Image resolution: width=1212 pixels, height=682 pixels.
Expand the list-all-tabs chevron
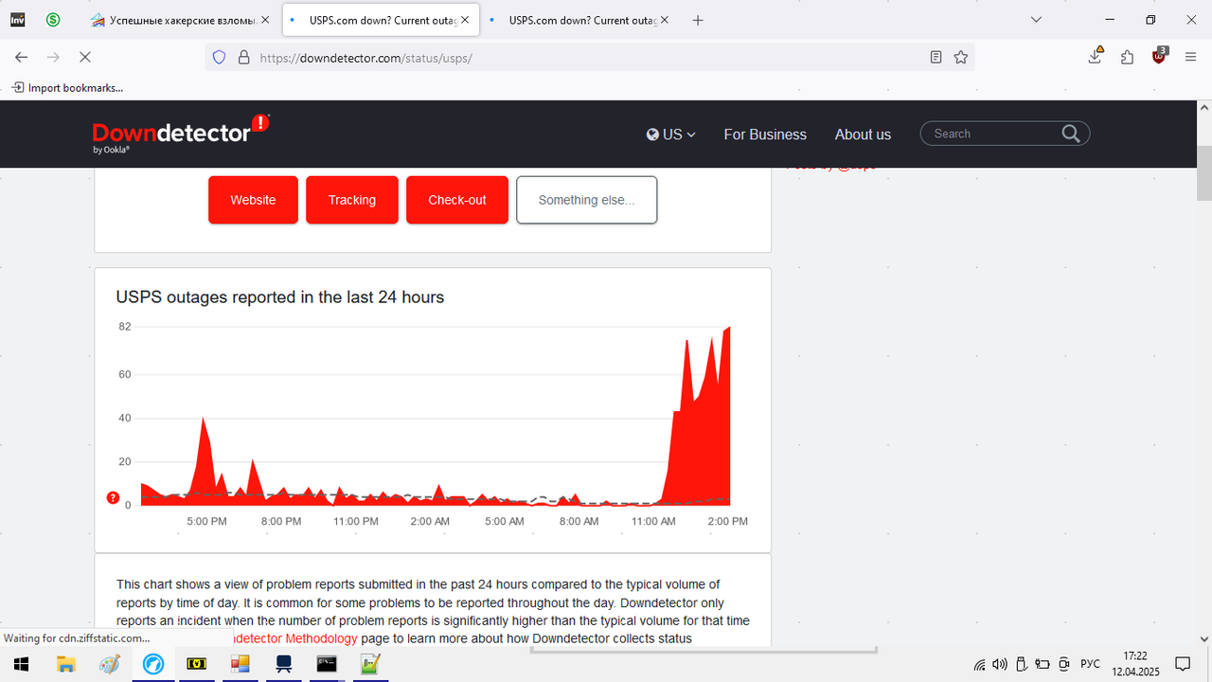pos(1037,20)
